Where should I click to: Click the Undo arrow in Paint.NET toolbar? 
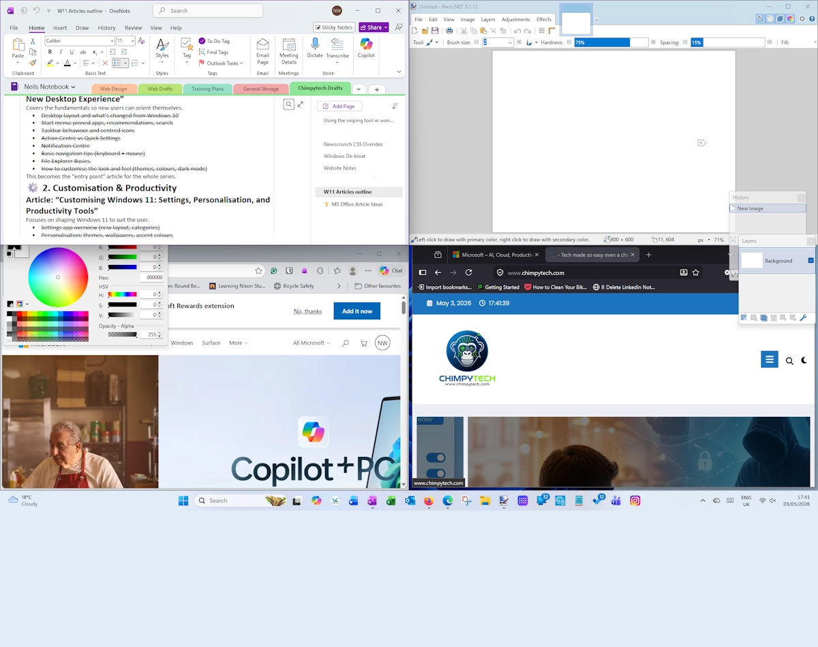pyautogui.click(x=517, y=31)
